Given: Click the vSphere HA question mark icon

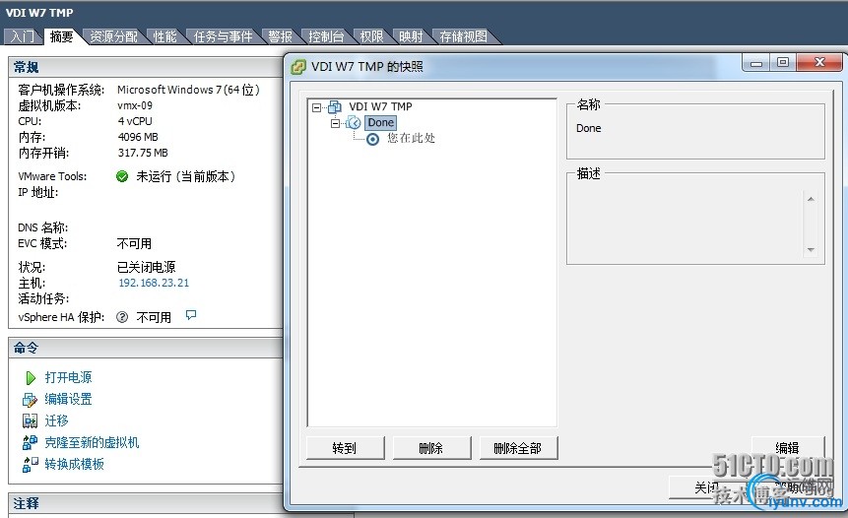Looking at the screenshot, I should (122, 317).
